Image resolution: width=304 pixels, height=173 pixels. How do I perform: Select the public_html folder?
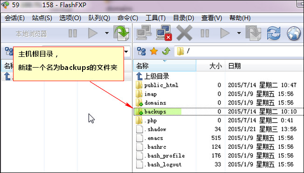pos(161,85)
